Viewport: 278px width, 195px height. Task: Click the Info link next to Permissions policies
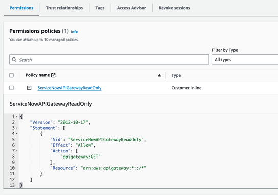click(74, 32)
